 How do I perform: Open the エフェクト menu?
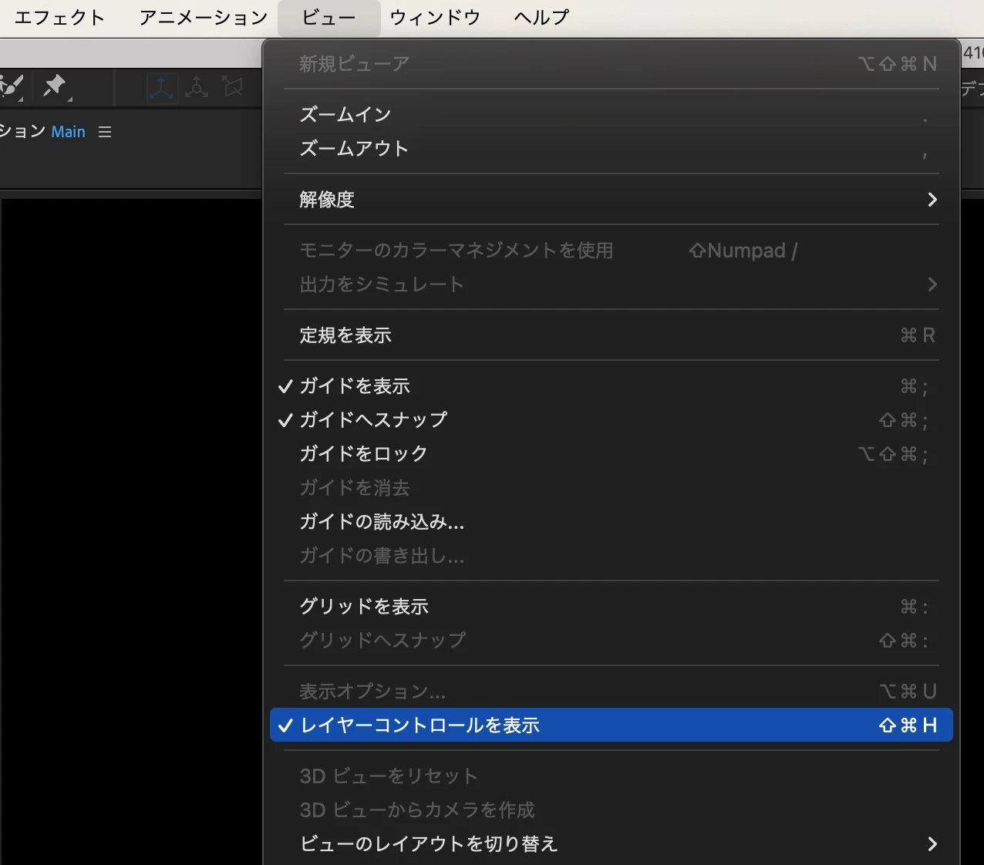point(59,18)
